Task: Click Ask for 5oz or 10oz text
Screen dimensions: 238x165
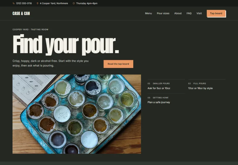Action: tap(159, 88)
